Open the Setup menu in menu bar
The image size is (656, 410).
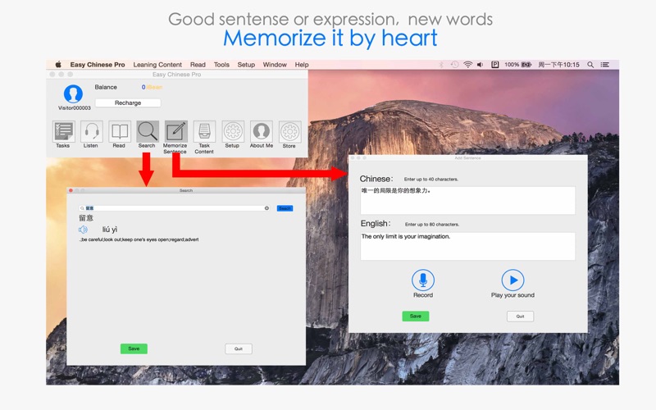[x=246, y=65]
